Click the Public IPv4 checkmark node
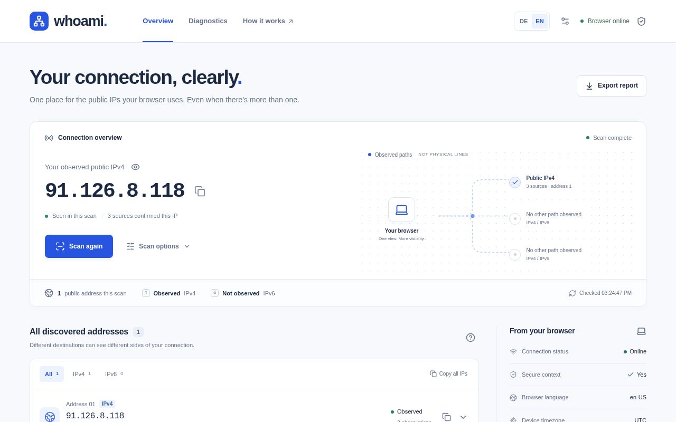676x422 pixels. coord(515,182)
